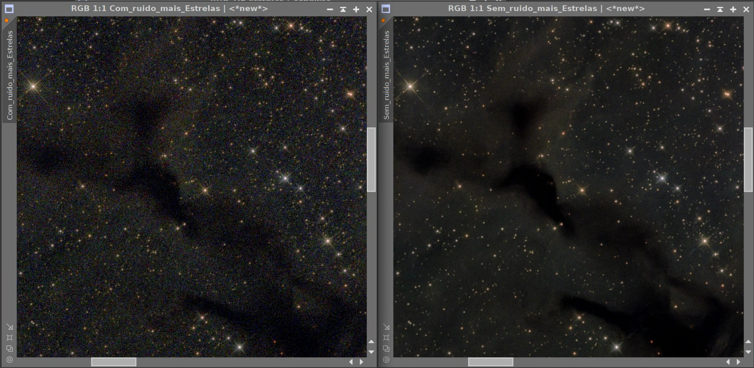Click the circular target icon in Sem_ruido window
The image size is (754, 368).
pyautogui.click(x=386, y=359)
